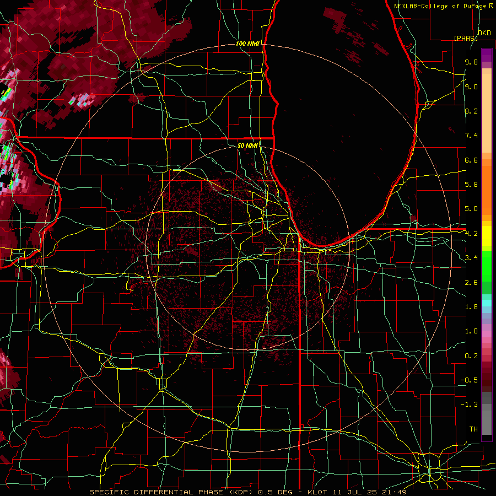Viewport: 496px width, 496px height.
Task: Click the dark orange band of the color scale
Action: point(487,191)
